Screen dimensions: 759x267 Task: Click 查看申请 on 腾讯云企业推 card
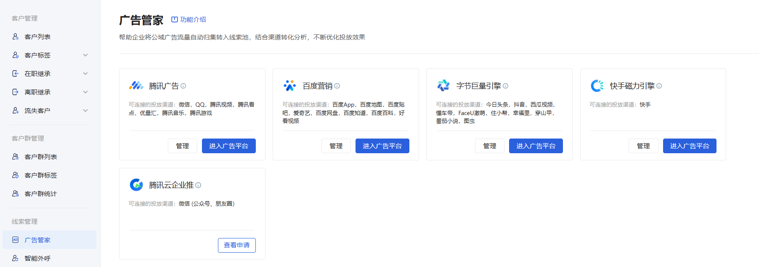[237, 245]
